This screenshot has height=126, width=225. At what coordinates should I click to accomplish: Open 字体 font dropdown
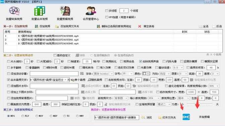click(x=103, y=74)
